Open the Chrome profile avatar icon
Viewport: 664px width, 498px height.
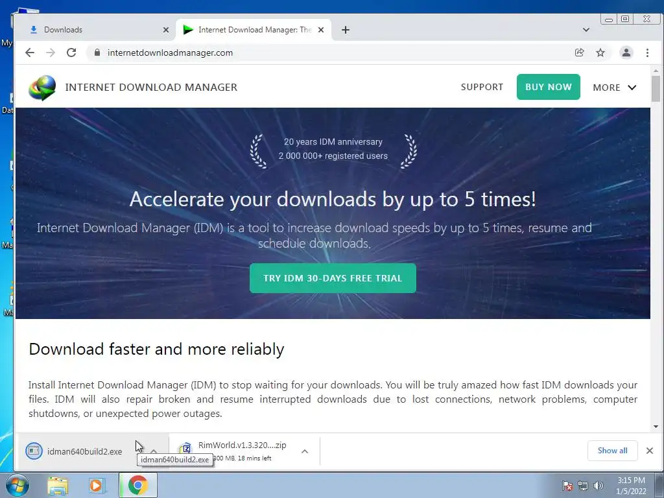pyautogui.click(x=626, y=53)
